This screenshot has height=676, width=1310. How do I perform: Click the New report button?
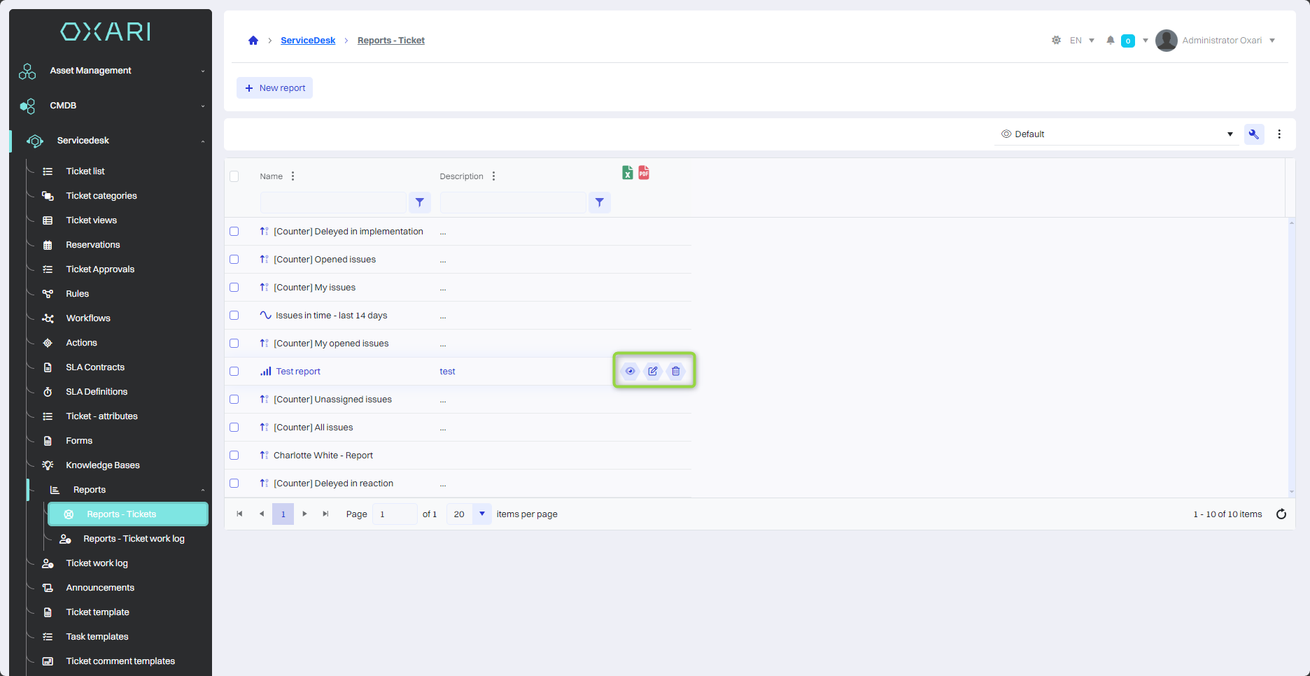tap(274, 88)
